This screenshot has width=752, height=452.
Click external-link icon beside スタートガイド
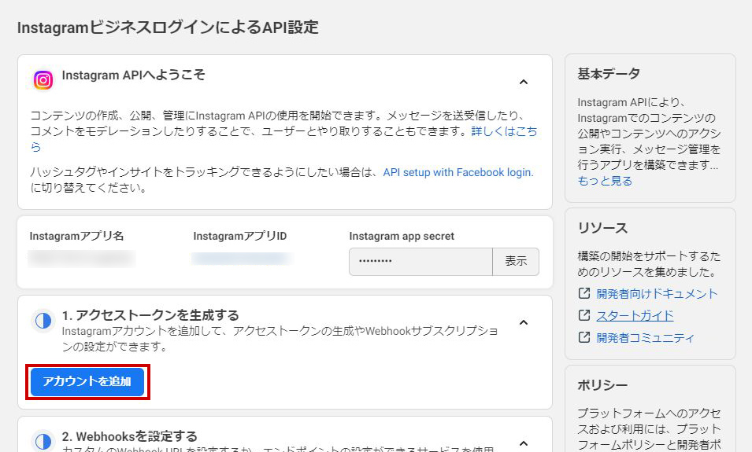584,315
